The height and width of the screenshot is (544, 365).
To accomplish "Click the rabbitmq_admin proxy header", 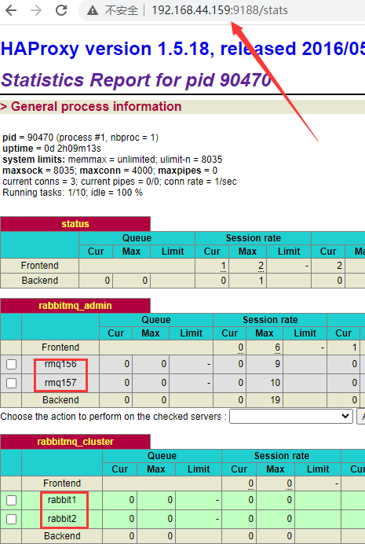I will tap(75, 306).
